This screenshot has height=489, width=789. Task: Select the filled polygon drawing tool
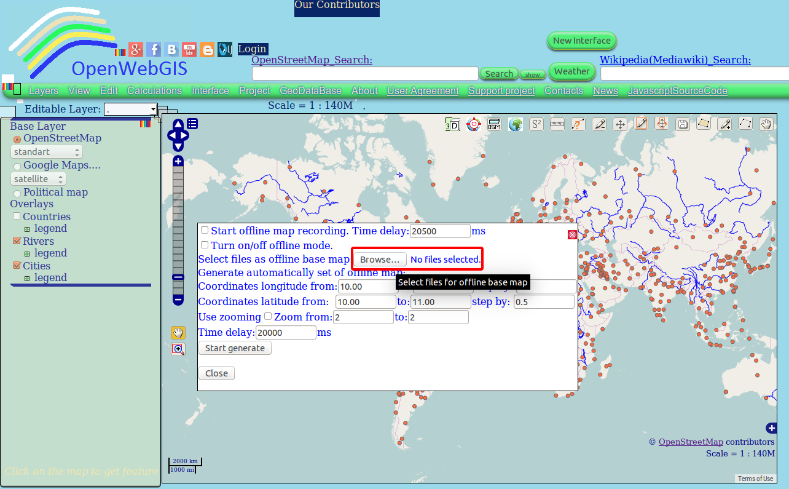point(704,124)
